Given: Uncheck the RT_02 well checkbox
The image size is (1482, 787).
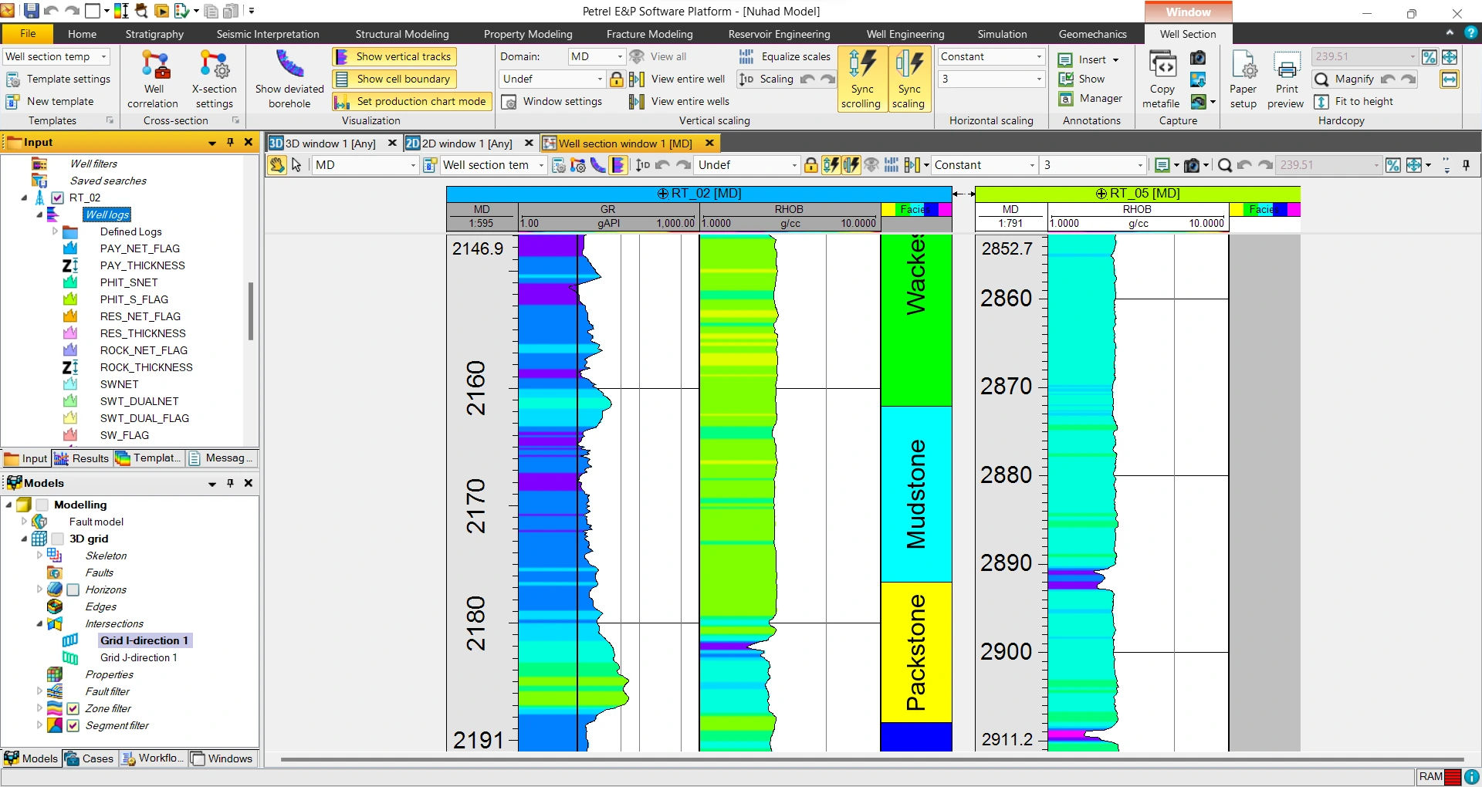Looking at the screenshot, I should tap(57, 198).
